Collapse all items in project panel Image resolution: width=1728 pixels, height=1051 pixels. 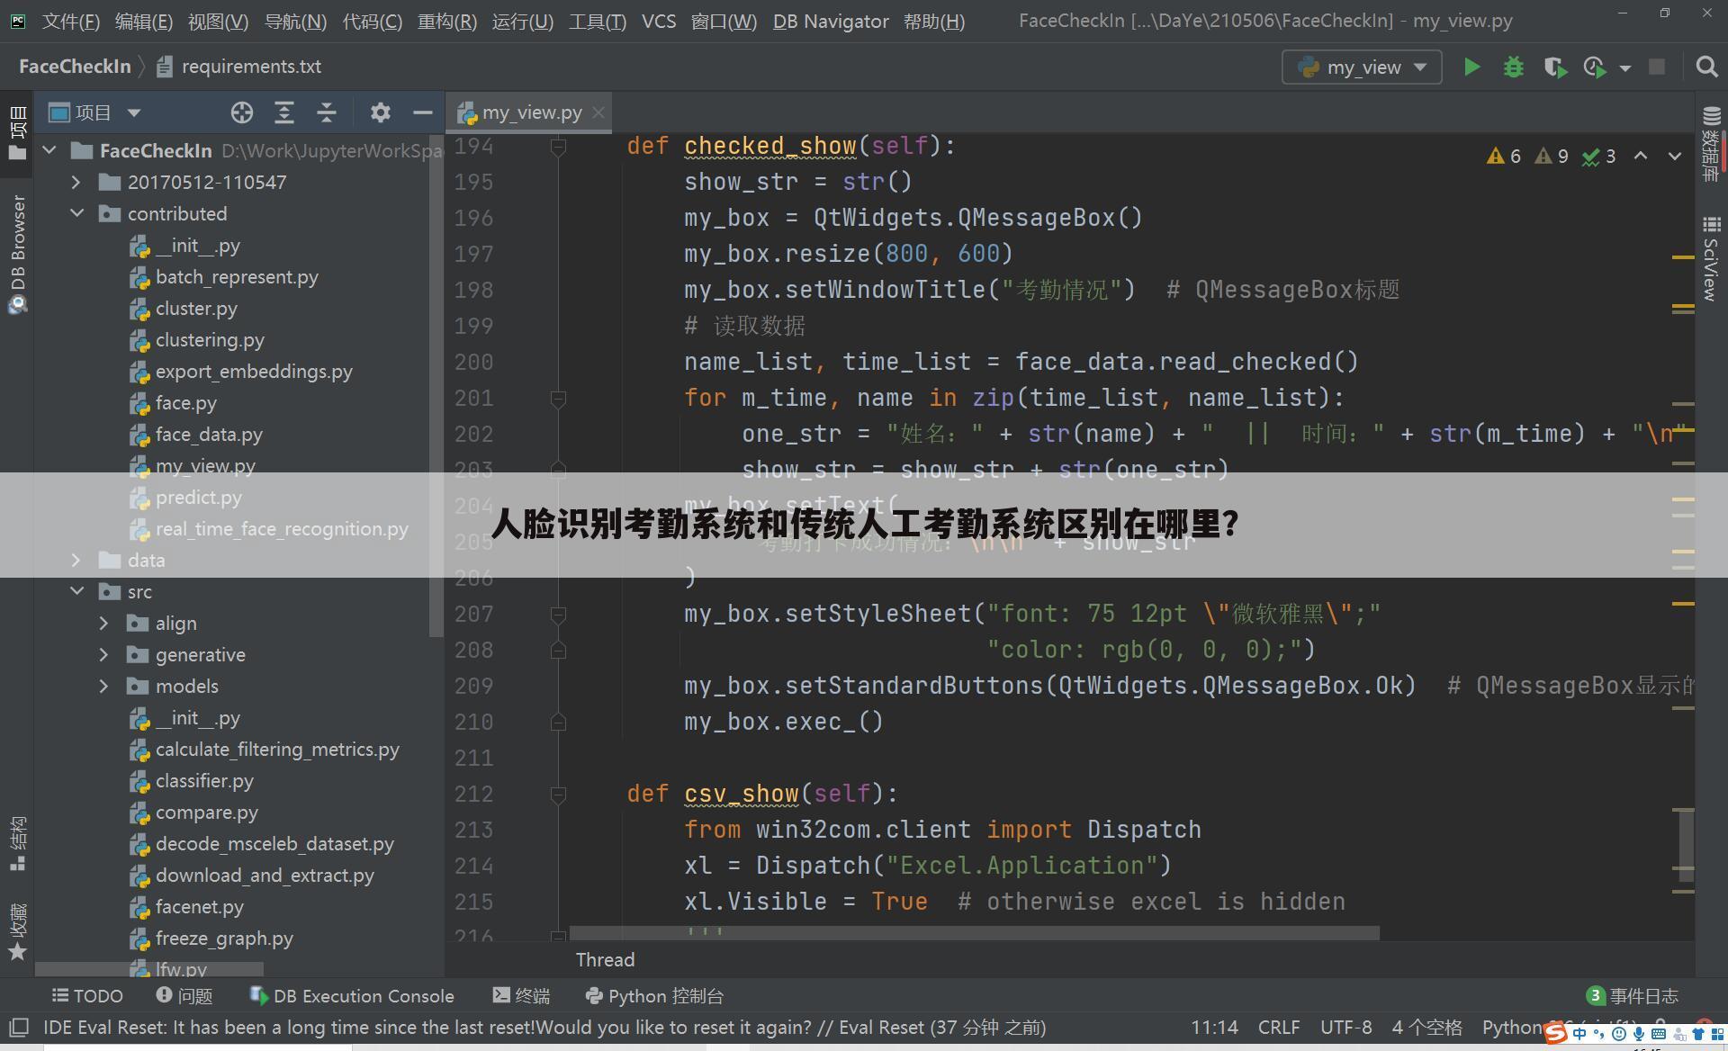click(327, 112)
